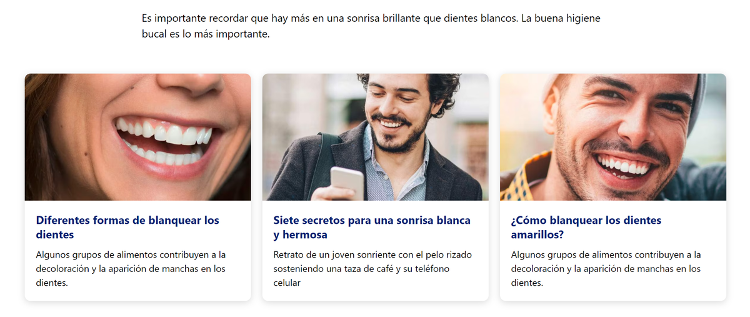Screen dimensions: 750x317
Task: Open photo of laughing man wearing beanie
Action: tap(613, 137)
